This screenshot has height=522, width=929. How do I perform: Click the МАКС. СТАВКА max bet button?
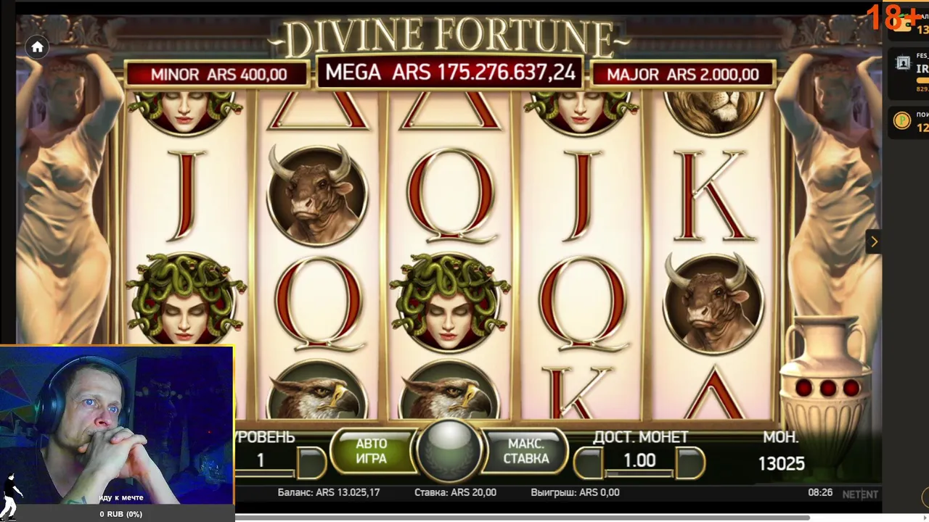point(525,451)
